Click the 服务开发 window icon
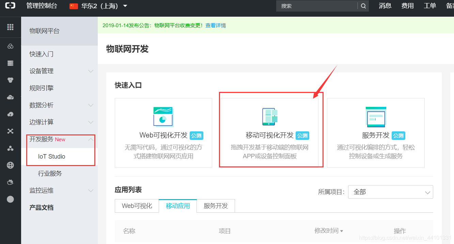The width and height of the screenshot is (454, 244). pyautogui.click(x=376, y=117)
